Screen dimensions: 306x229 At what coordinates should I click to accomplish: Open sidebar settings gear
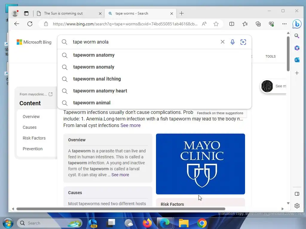[297, 206]
